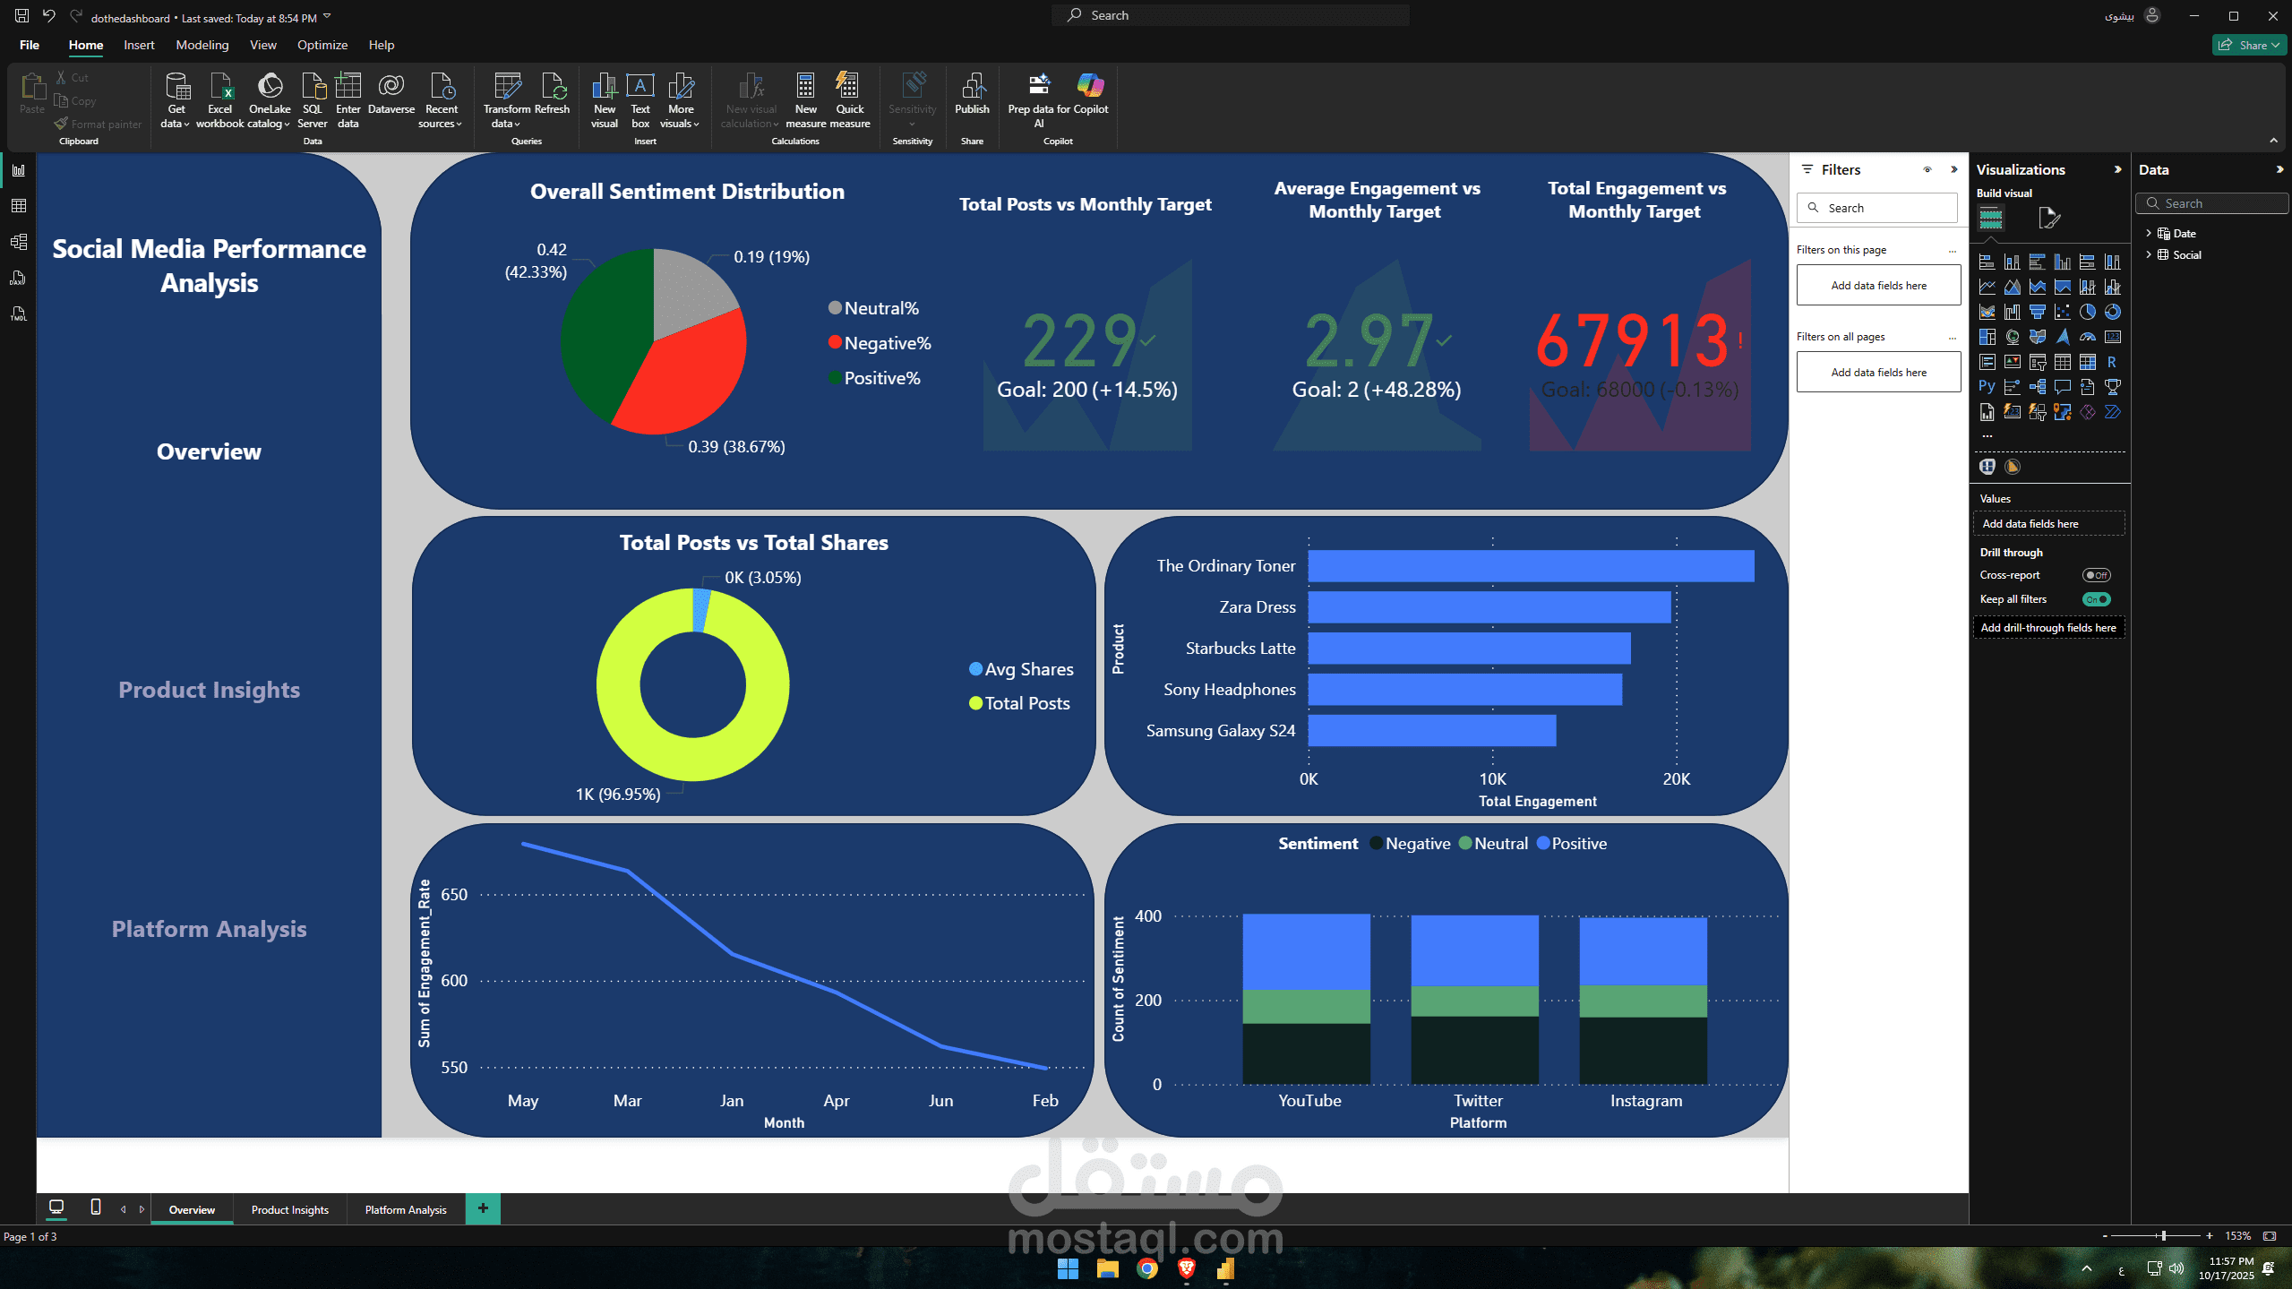
Task: Open the Modeling ribbon tab
Action: pos(202,45)
